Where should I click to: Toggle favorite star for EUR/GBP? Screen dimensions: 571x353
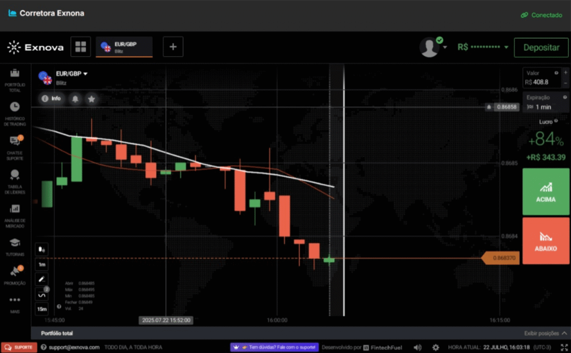click(x=91, y=99)
